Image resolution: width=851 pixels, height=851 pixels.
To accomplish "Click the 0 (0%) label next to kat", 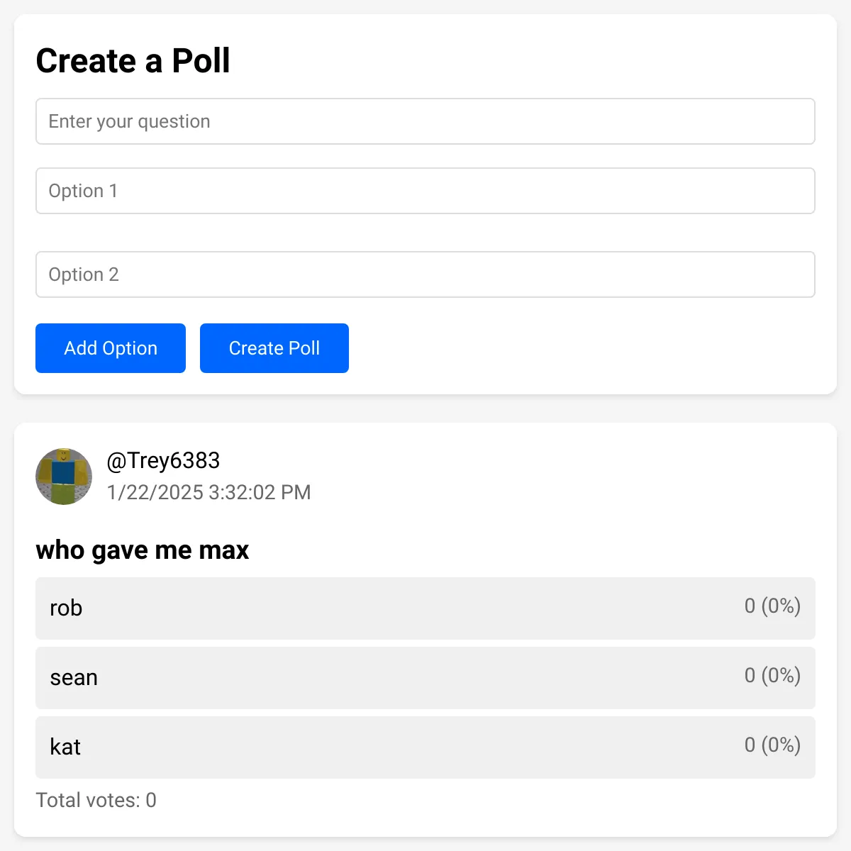I will [772, 745].
